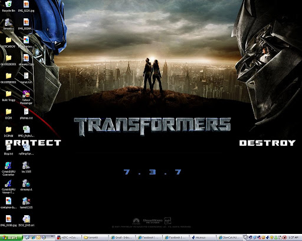
Task: Click the taskbar clock showing 1:37 AM
Action: [x=293, y=237]
